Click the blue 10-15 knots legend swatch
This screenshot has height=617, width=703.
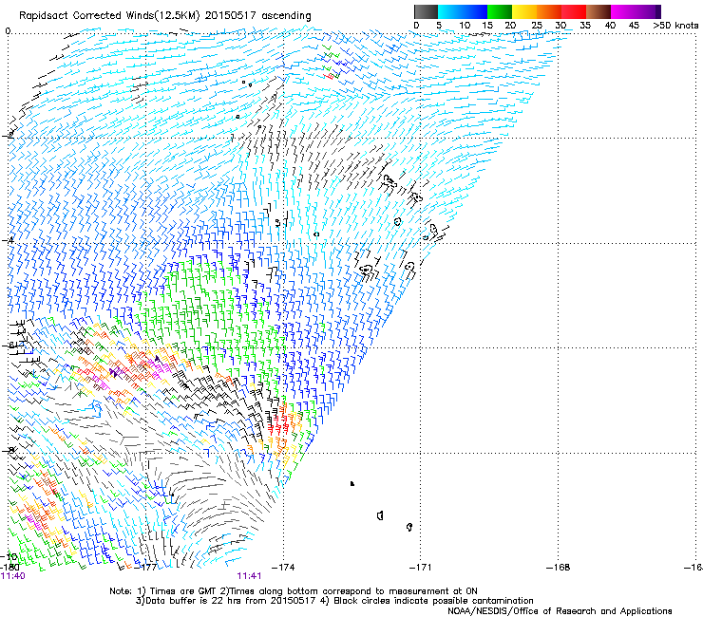[475, 11]
